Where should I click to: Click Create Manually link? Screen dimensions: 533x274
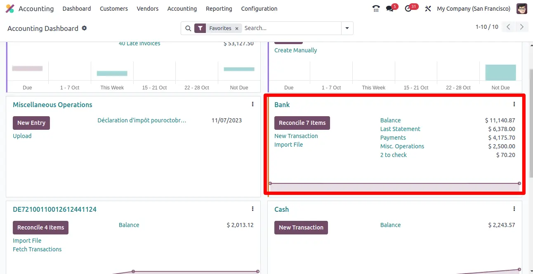[296, 50]
